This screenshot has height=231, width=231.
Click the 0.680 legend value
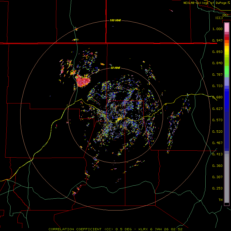tap(217, 97)
